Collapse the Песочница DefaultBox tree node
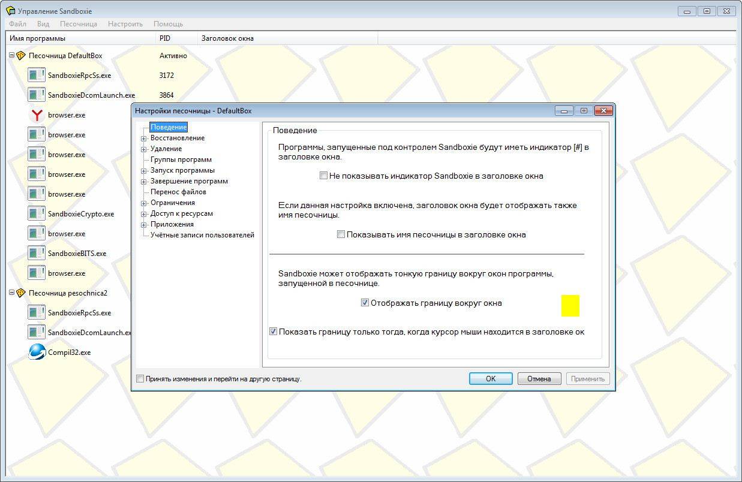The image size is (742, 482). click(12, 56)
